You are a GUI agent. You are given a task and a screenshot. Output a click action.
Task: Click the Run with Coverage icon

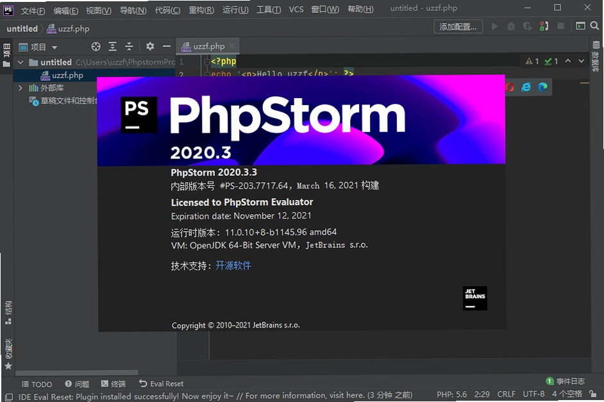(x=527, y=26)
